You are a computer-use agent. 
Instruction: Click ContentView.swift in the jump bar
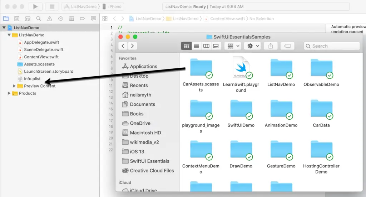225,19
